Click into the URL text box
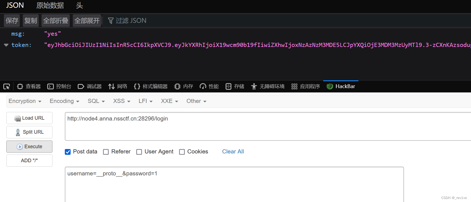The height and width of the screenshot is (202, 471). (x=268, y=126)
